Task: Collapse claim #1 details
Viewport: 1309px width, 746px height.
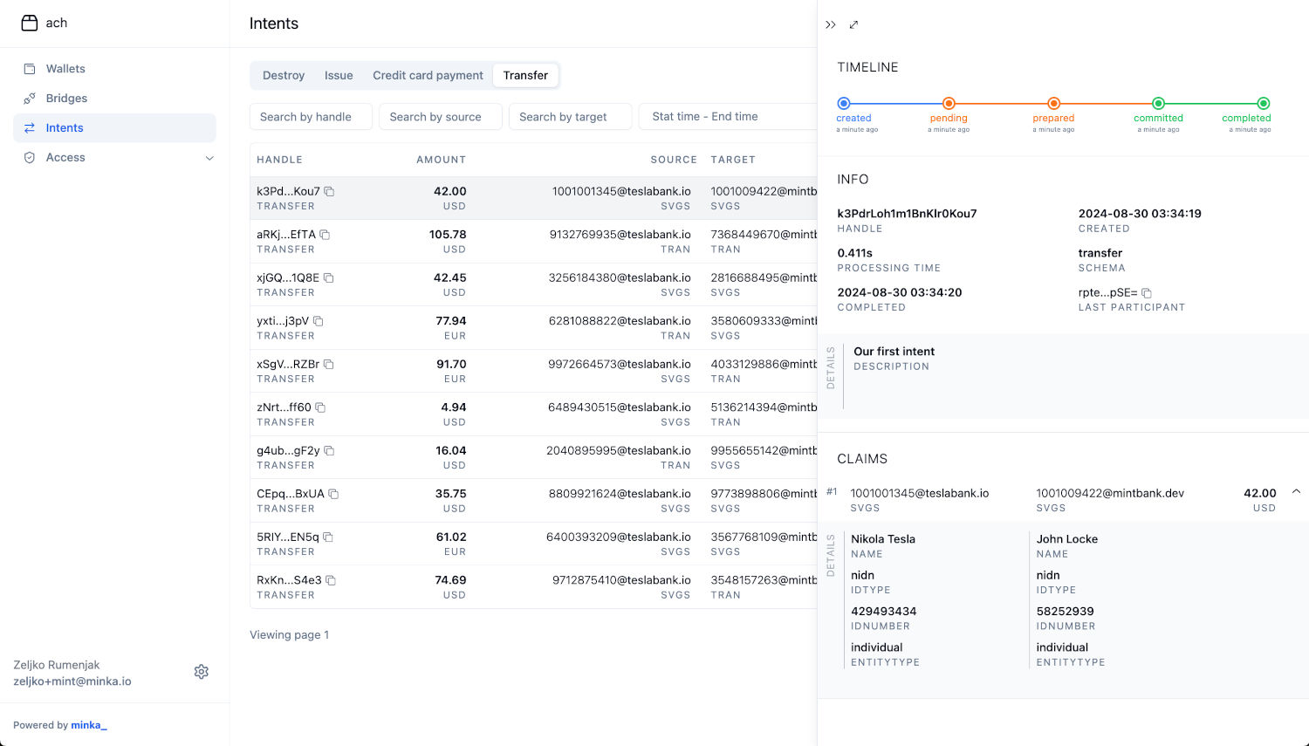Action: 1297,491
